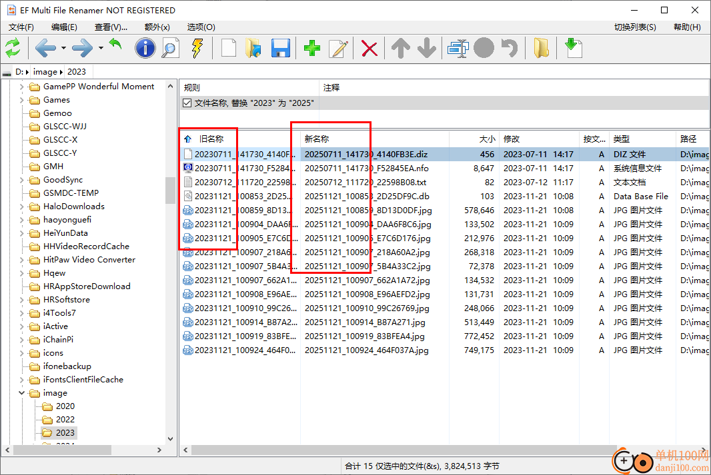The image size is (711, 475).
Task: Click the open folder icon
Action: [x=253, y=48]
